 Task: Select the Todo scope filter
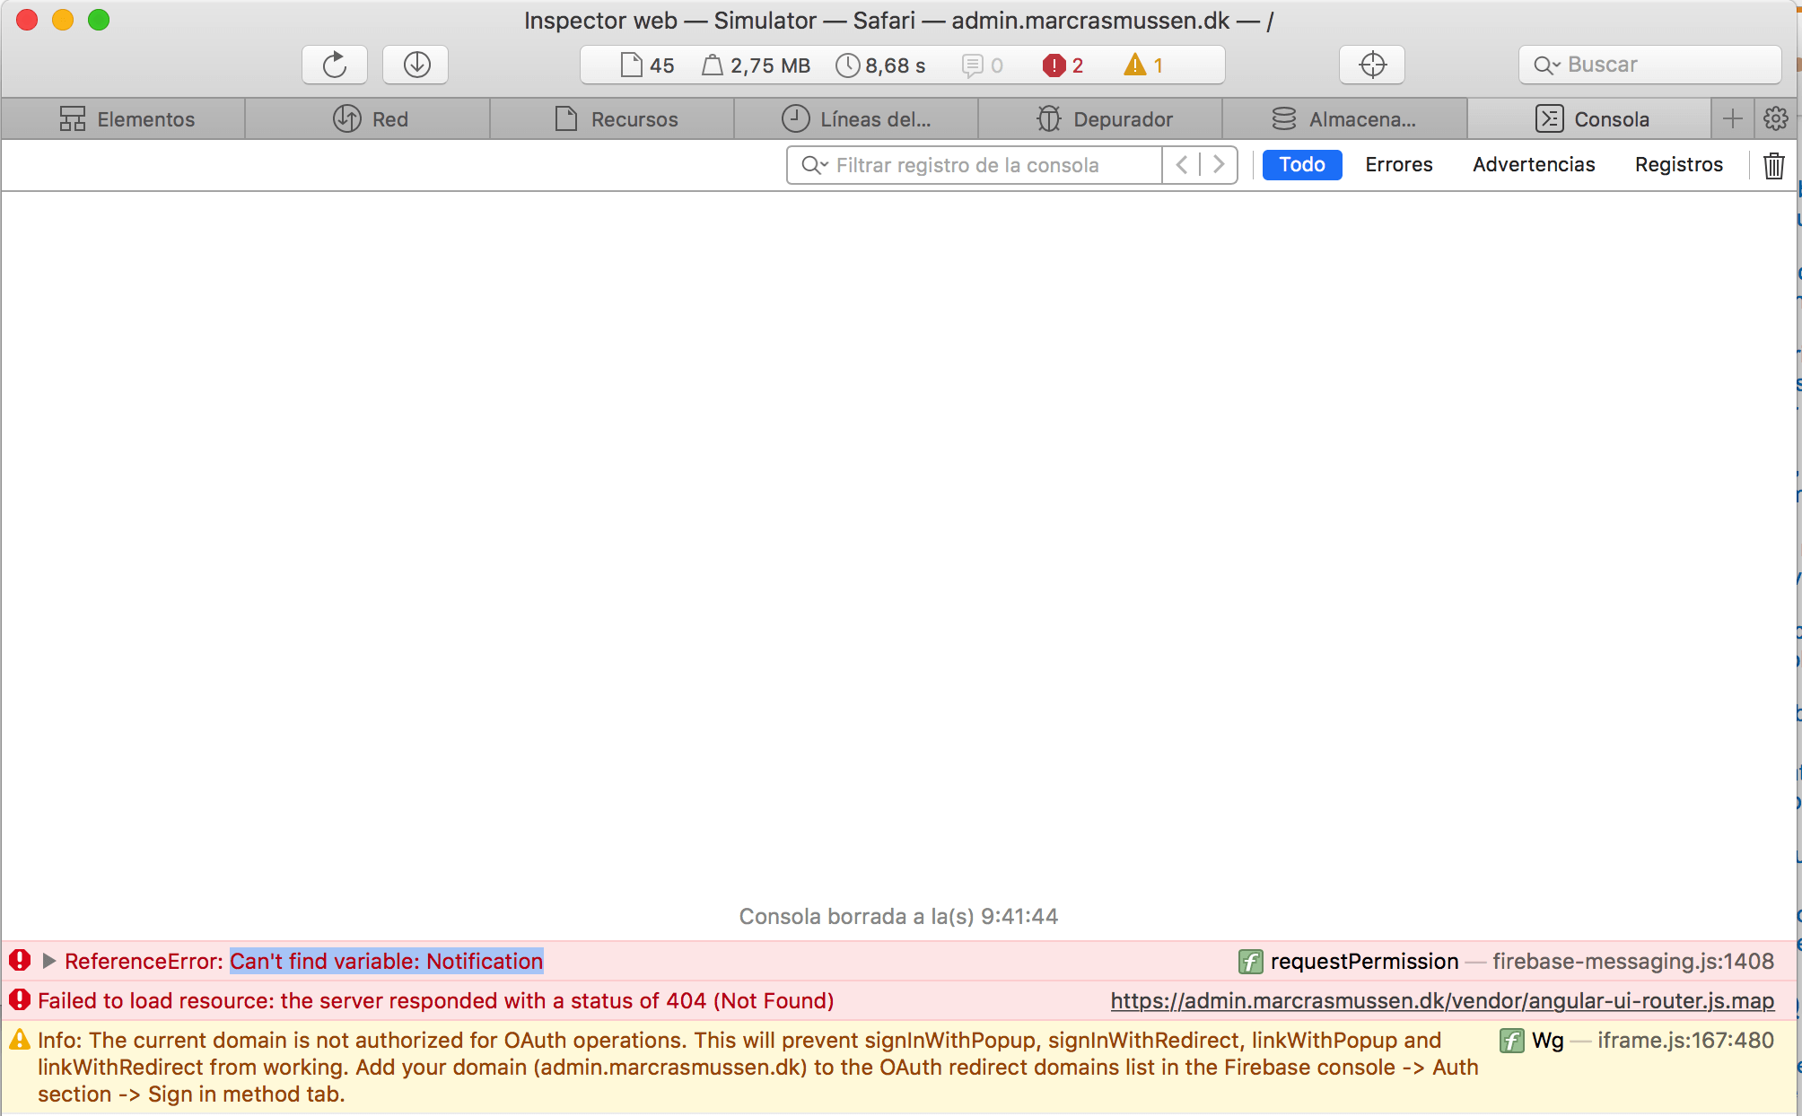click(1302, 165)
